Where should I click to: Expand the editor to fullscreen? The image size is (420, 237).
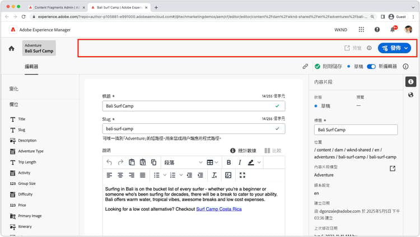tap(242, 175)
